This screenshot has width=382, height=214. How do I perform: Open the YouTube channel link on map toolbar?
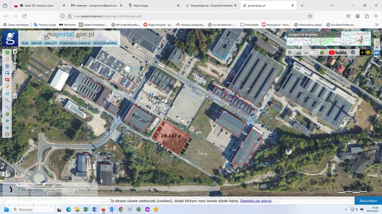point(338,52)
